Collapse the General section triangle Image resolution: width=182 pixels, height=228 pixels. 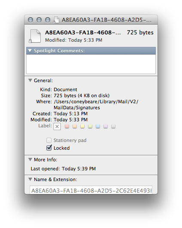click(30, 80)
